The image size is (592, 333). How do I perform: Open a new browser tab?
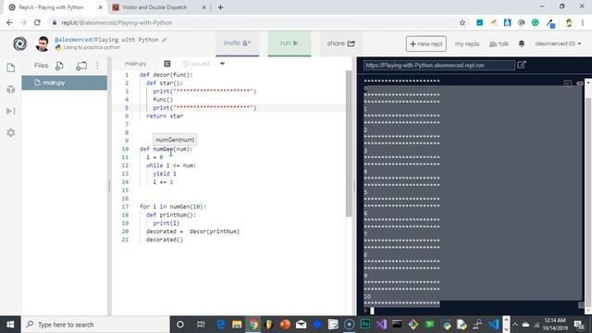coord(220,7)
